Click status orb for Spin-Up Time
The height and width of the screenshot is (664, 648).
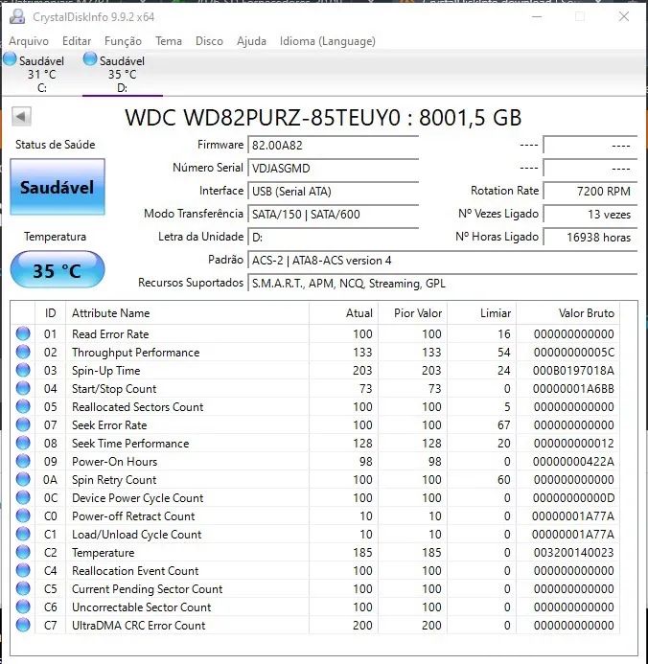23,370
